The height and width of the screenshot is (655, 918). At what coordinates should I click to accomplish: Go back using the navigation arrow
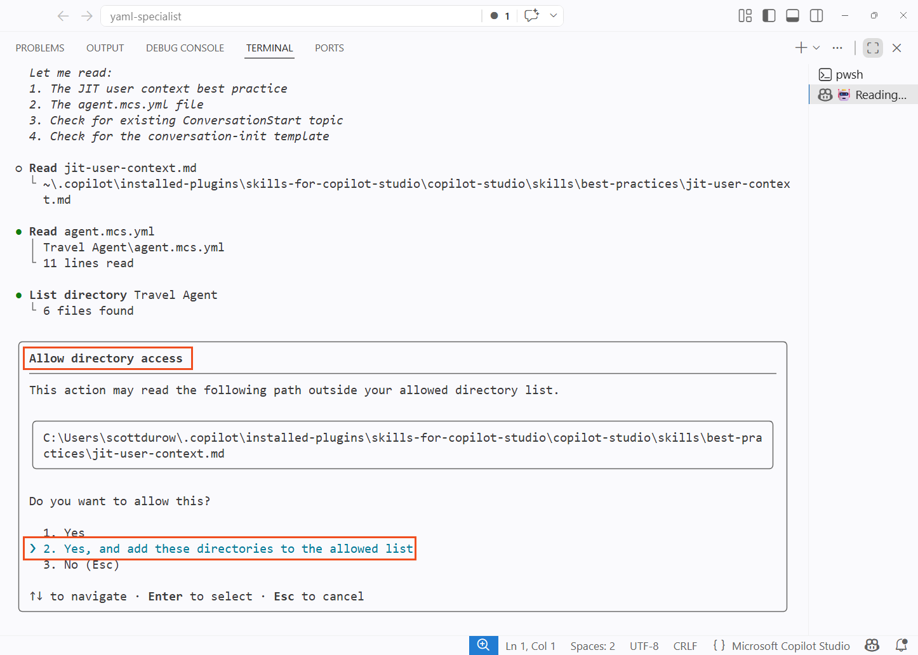coord(63,16)
